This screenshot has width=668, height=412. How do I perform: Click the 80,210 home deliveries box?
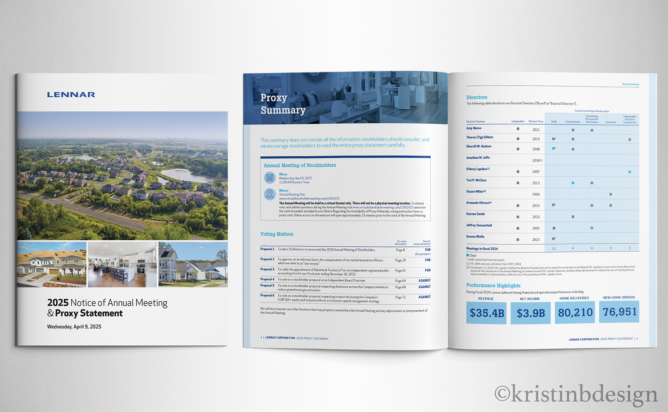coord(575,312)
